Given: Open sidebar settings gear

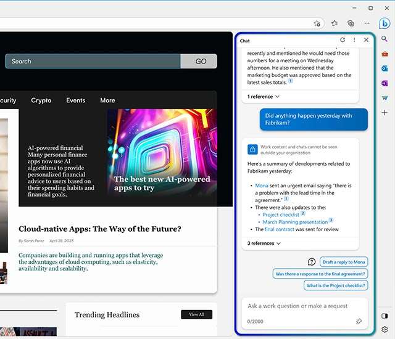Looking at the screenshot, I should (x=385, y=329).
